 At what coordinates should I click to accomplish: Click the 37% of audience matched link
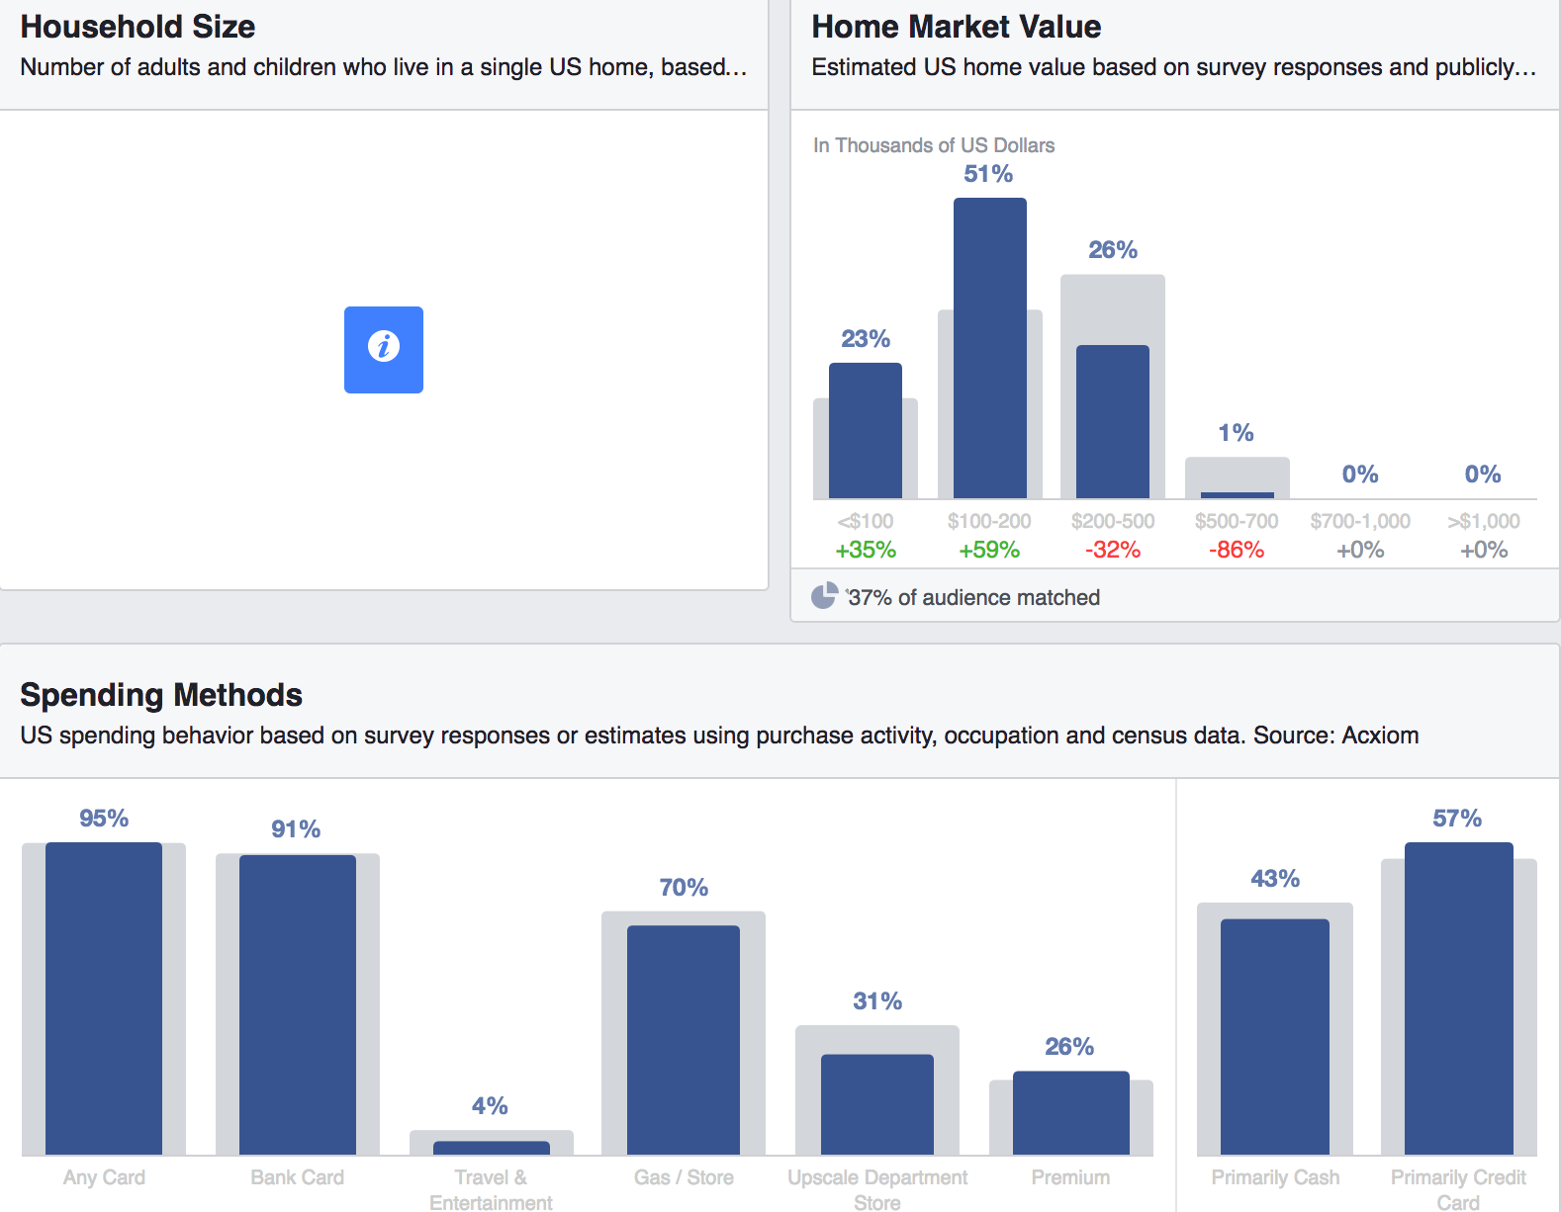pyautogui.click(x=973, y=596)
